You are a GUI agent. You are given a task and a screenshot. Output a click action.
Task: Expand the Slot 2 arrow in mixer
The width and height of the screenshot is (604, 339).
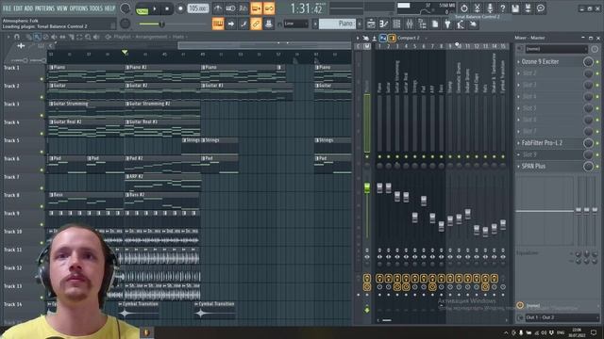(x=518, y=73)
